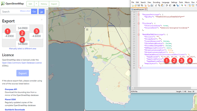This screenshot has width=197, height=111.
Task: Click the west longitude field -4.6900
Action: tap(9, 36)
